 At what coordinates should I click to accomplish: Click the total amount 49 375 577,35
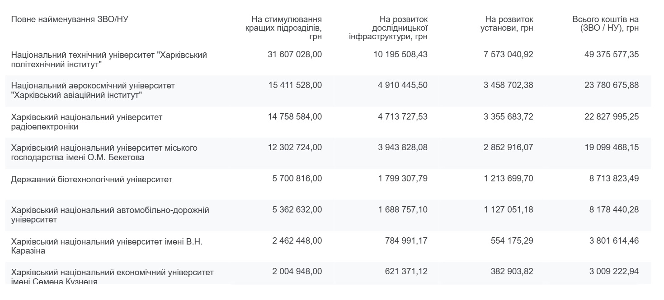pyautogui.click(x=612, y=55)
